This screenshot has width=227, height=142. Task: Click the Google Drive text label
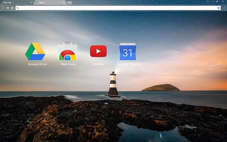coord(37,64)
